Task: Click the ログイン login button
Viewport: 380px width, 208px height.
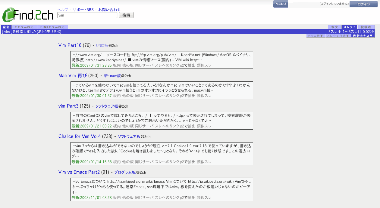Action: click(363, 4)
